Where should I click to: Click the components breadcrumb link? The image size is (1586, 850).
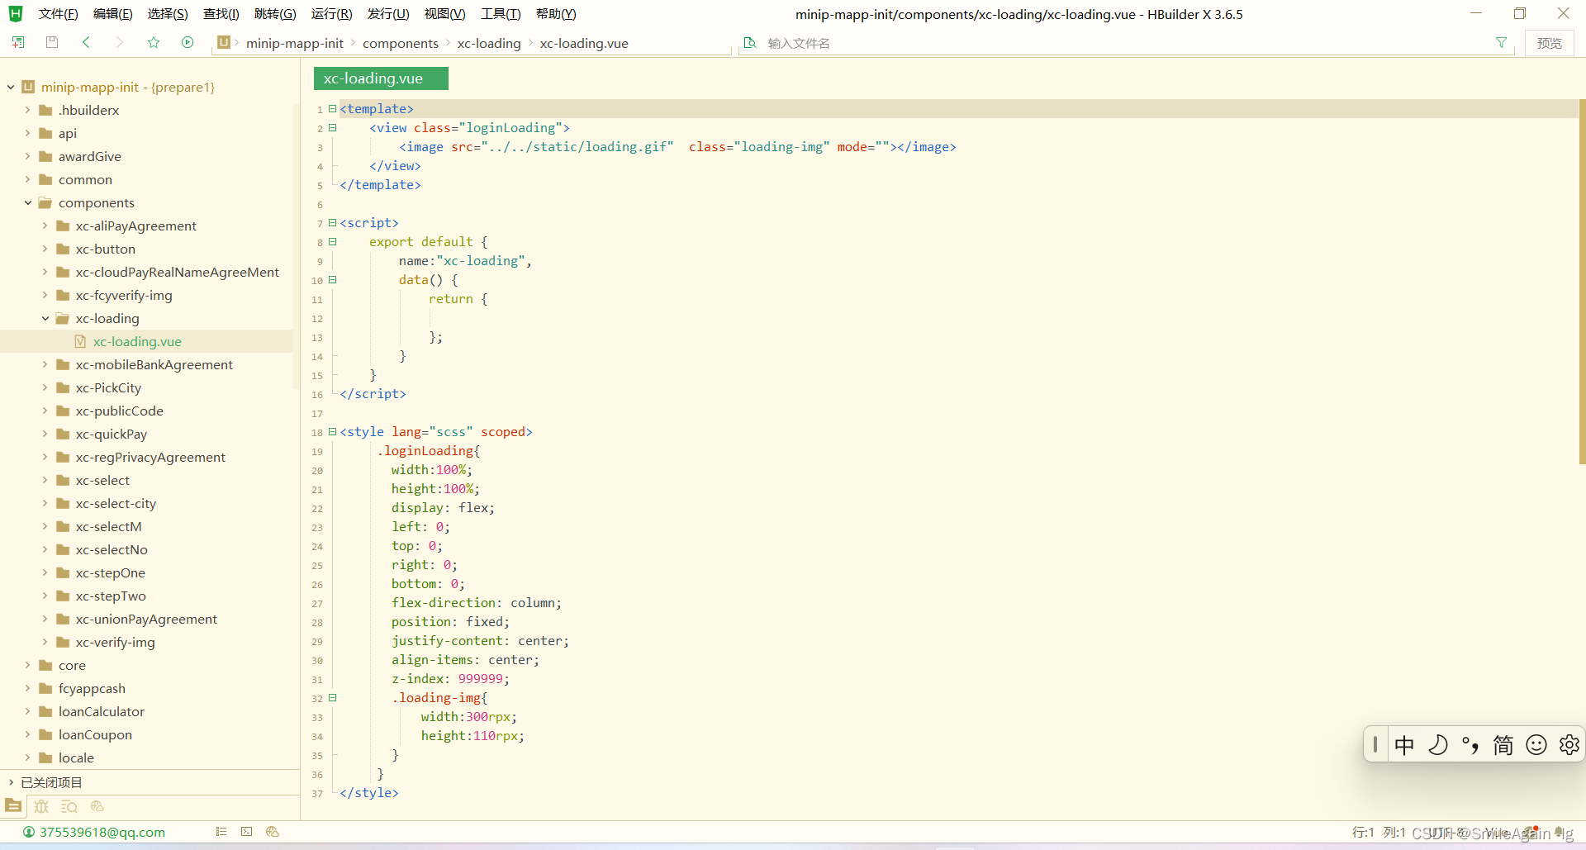click(x=401, y=43)
